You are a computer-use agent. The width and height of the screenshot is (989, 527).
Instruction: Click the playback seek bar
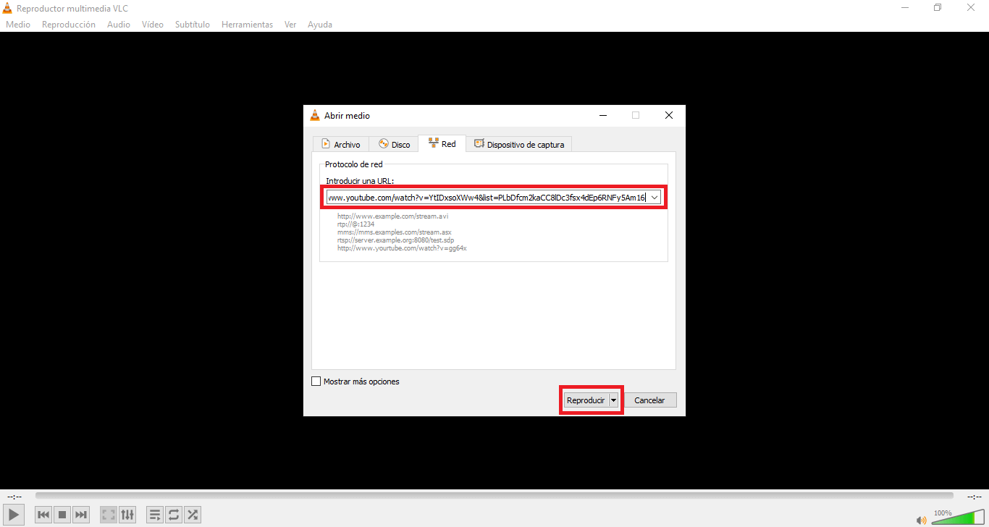click(x=494, y=496)
